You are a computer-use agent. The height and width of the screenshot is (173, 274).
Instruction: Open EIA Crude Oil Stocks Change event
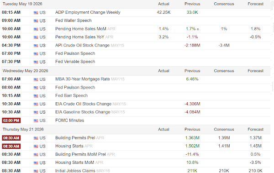pos(83,104)
